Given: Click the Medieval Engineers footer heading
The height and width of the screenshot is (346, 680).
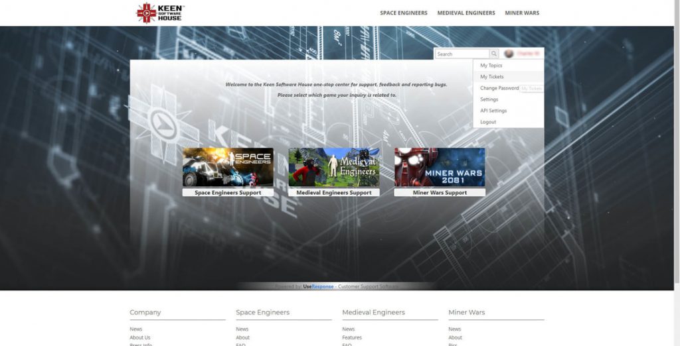Looking at the screenshot, I should 373,312.
